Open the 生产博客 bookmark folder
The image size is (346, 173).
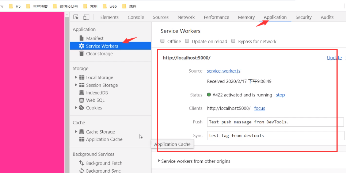[37, 7]
